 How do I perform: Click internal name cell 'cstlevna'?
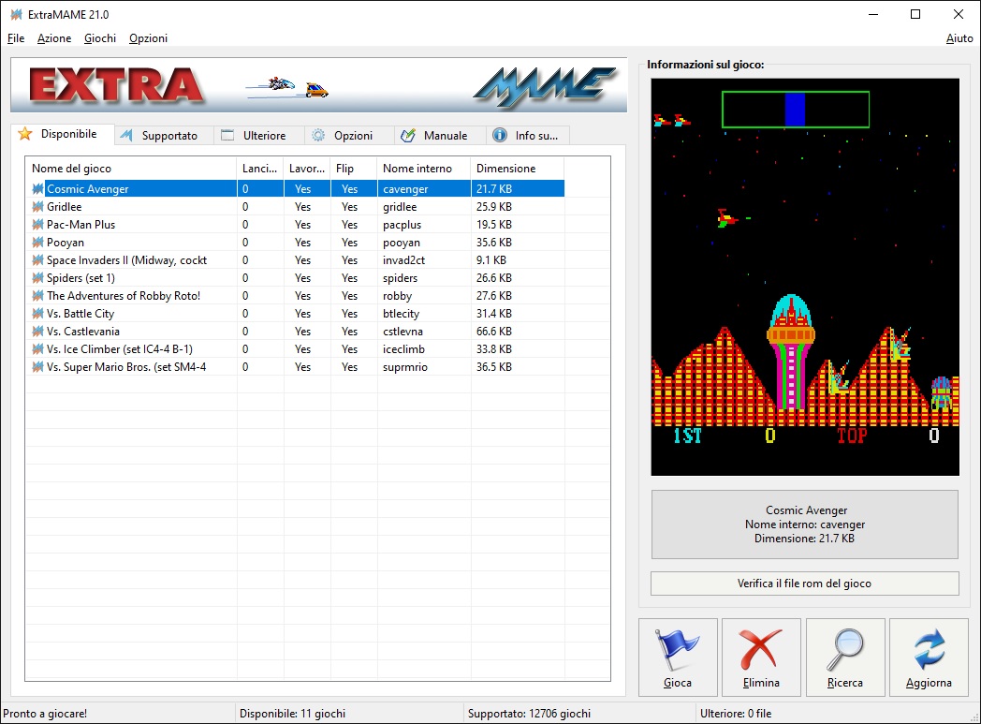[x=403, y=331]
